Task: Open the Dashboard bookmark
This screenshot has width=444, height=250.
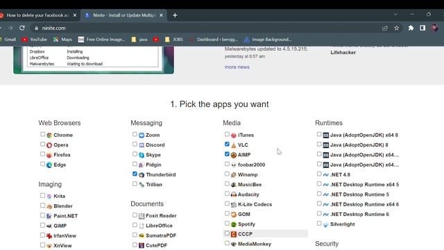Action: pyautogui.click(x=214, y=40)
